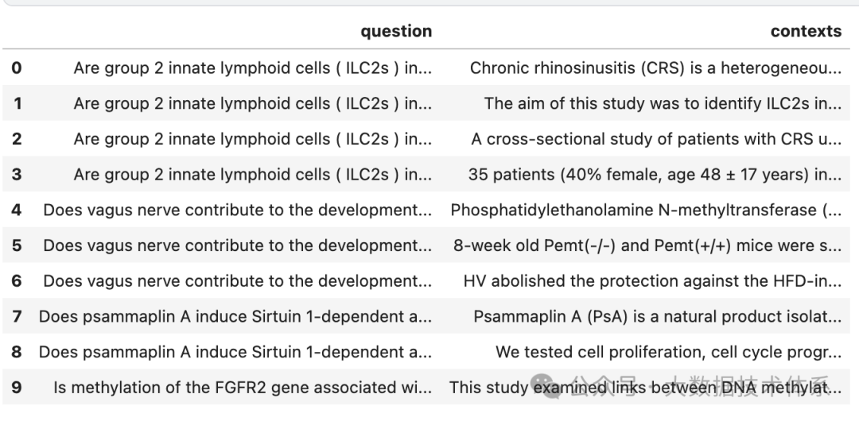Click the "Chronic rhinosinusitis (CRS)" context cell
This screenshot has width=859, height=421.
[x=655, y=68]
